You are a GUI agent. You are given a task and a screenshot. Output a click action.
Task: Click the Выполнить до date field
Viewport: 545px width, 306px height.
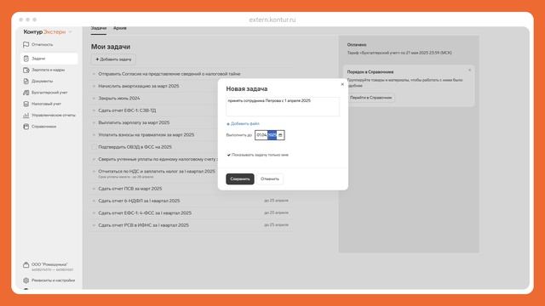point(270,135)
